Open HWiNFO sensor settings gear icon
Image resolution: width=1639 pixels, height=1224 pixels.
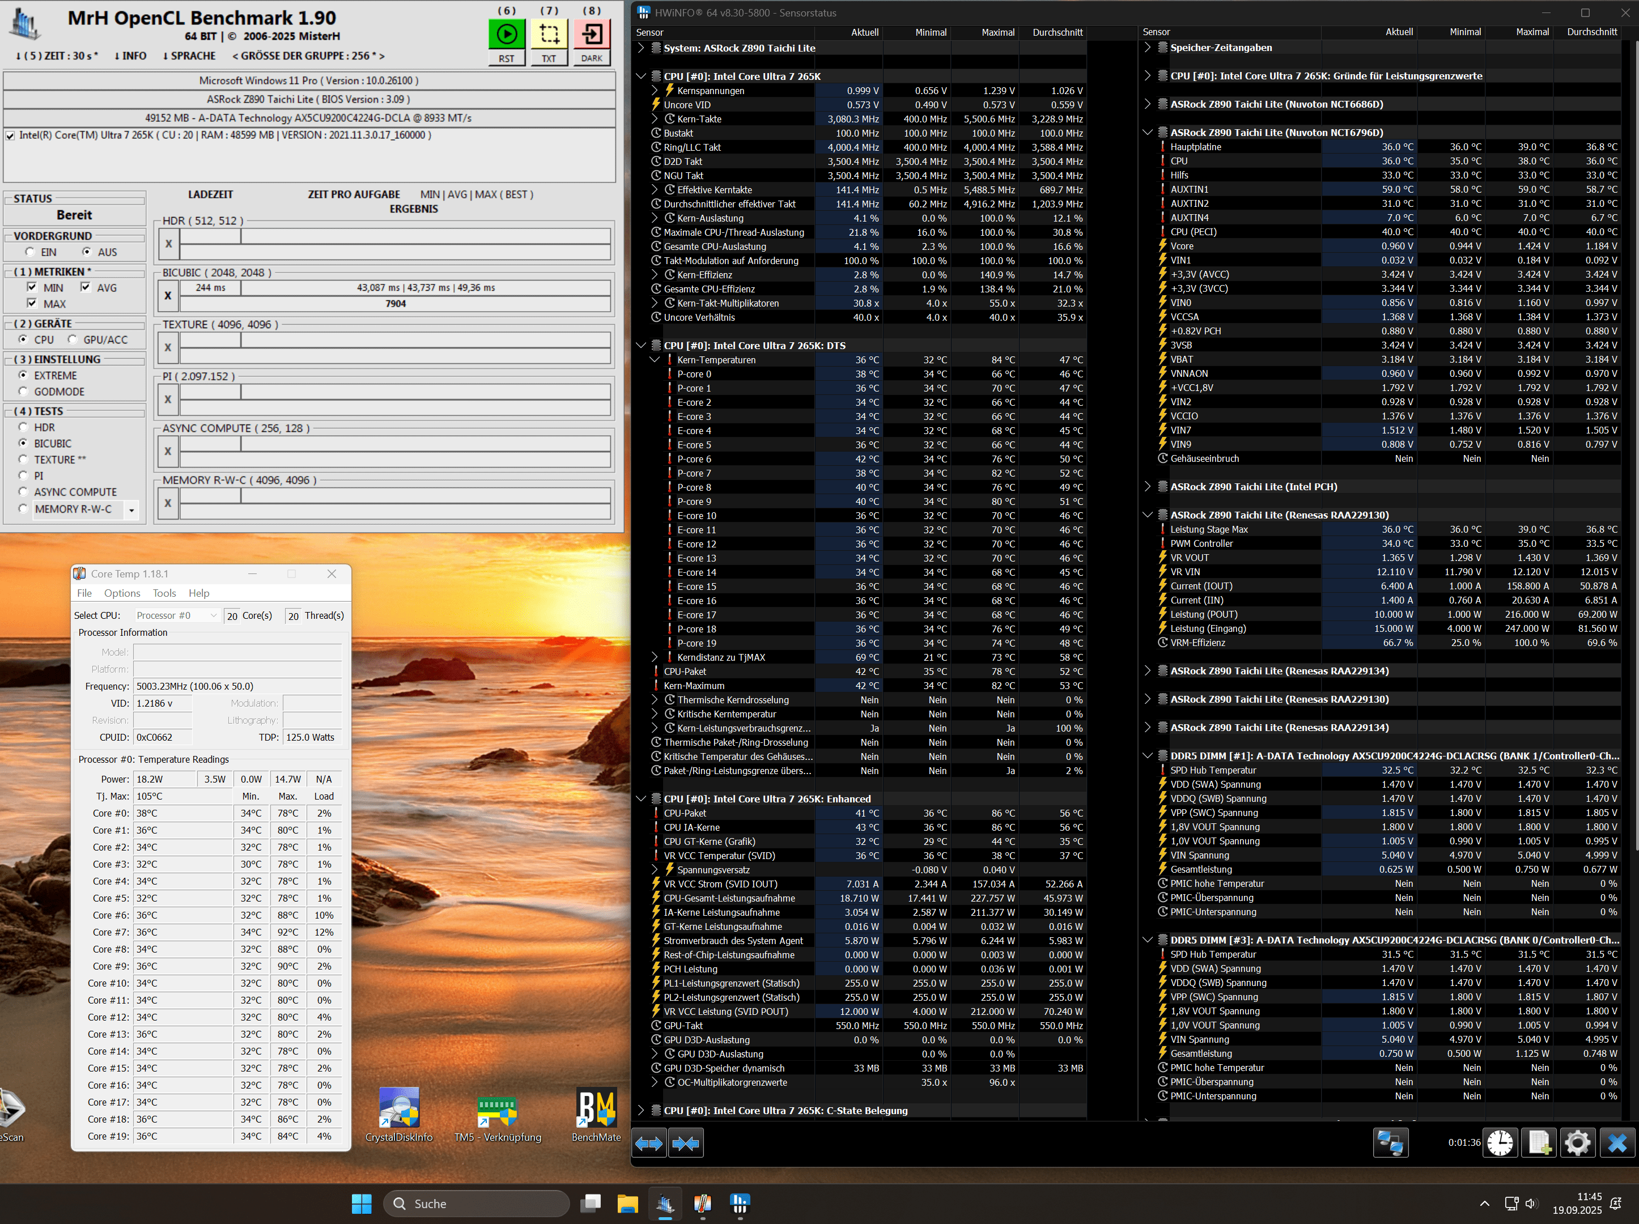[1577, 1143]
